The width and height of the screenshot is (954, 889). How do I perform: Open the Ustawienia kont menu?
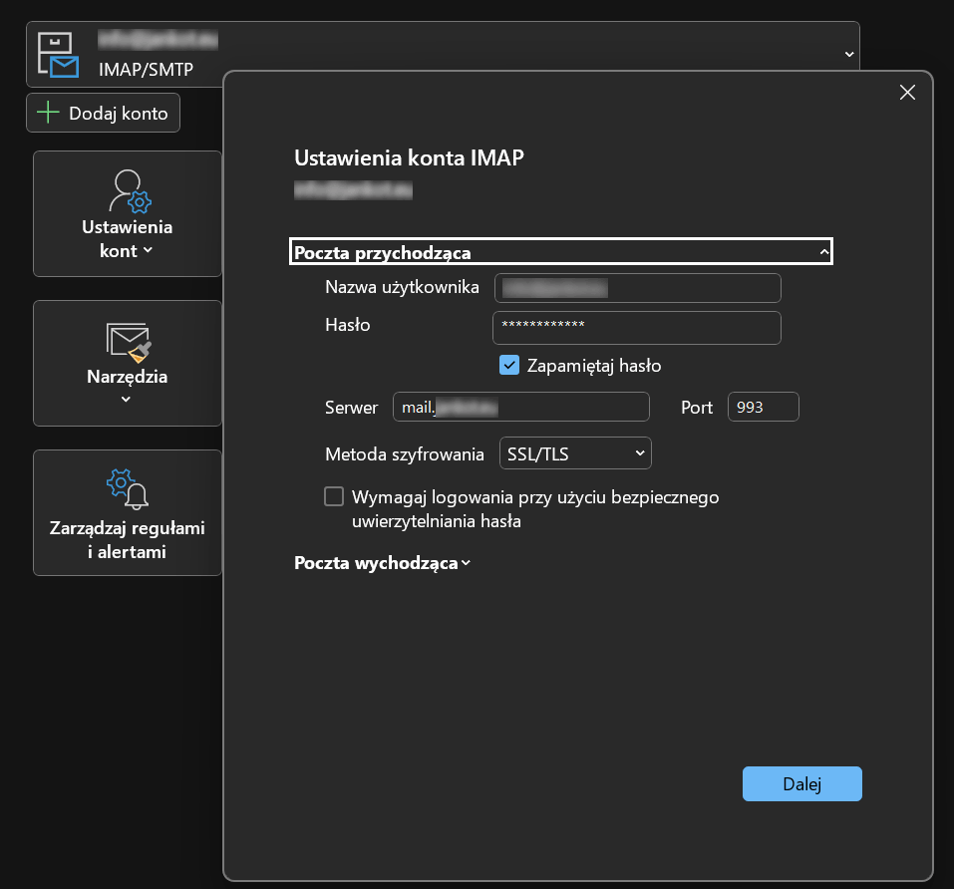[128, 213]
